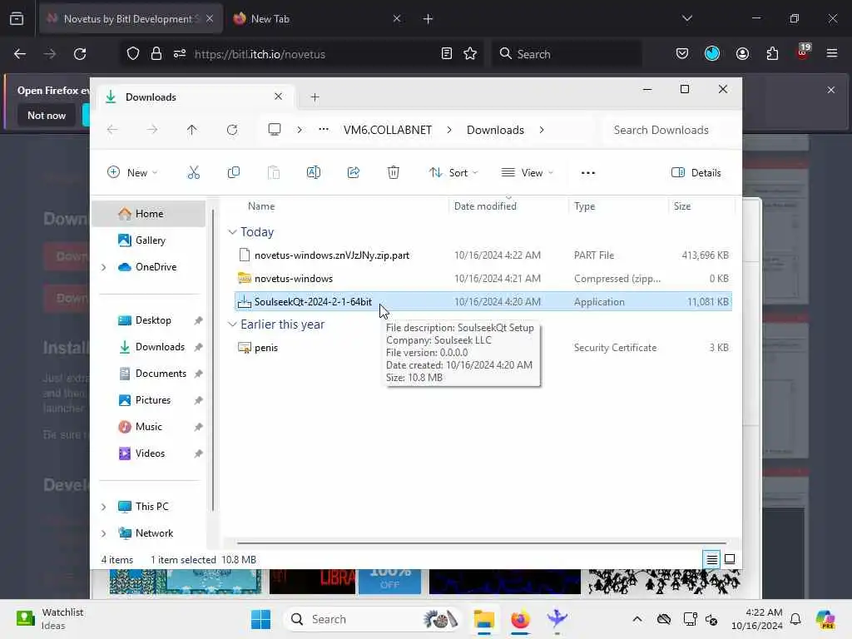Click the Windows Start button
The width and height of the screenshot is (852, 639).
[260, 619]
